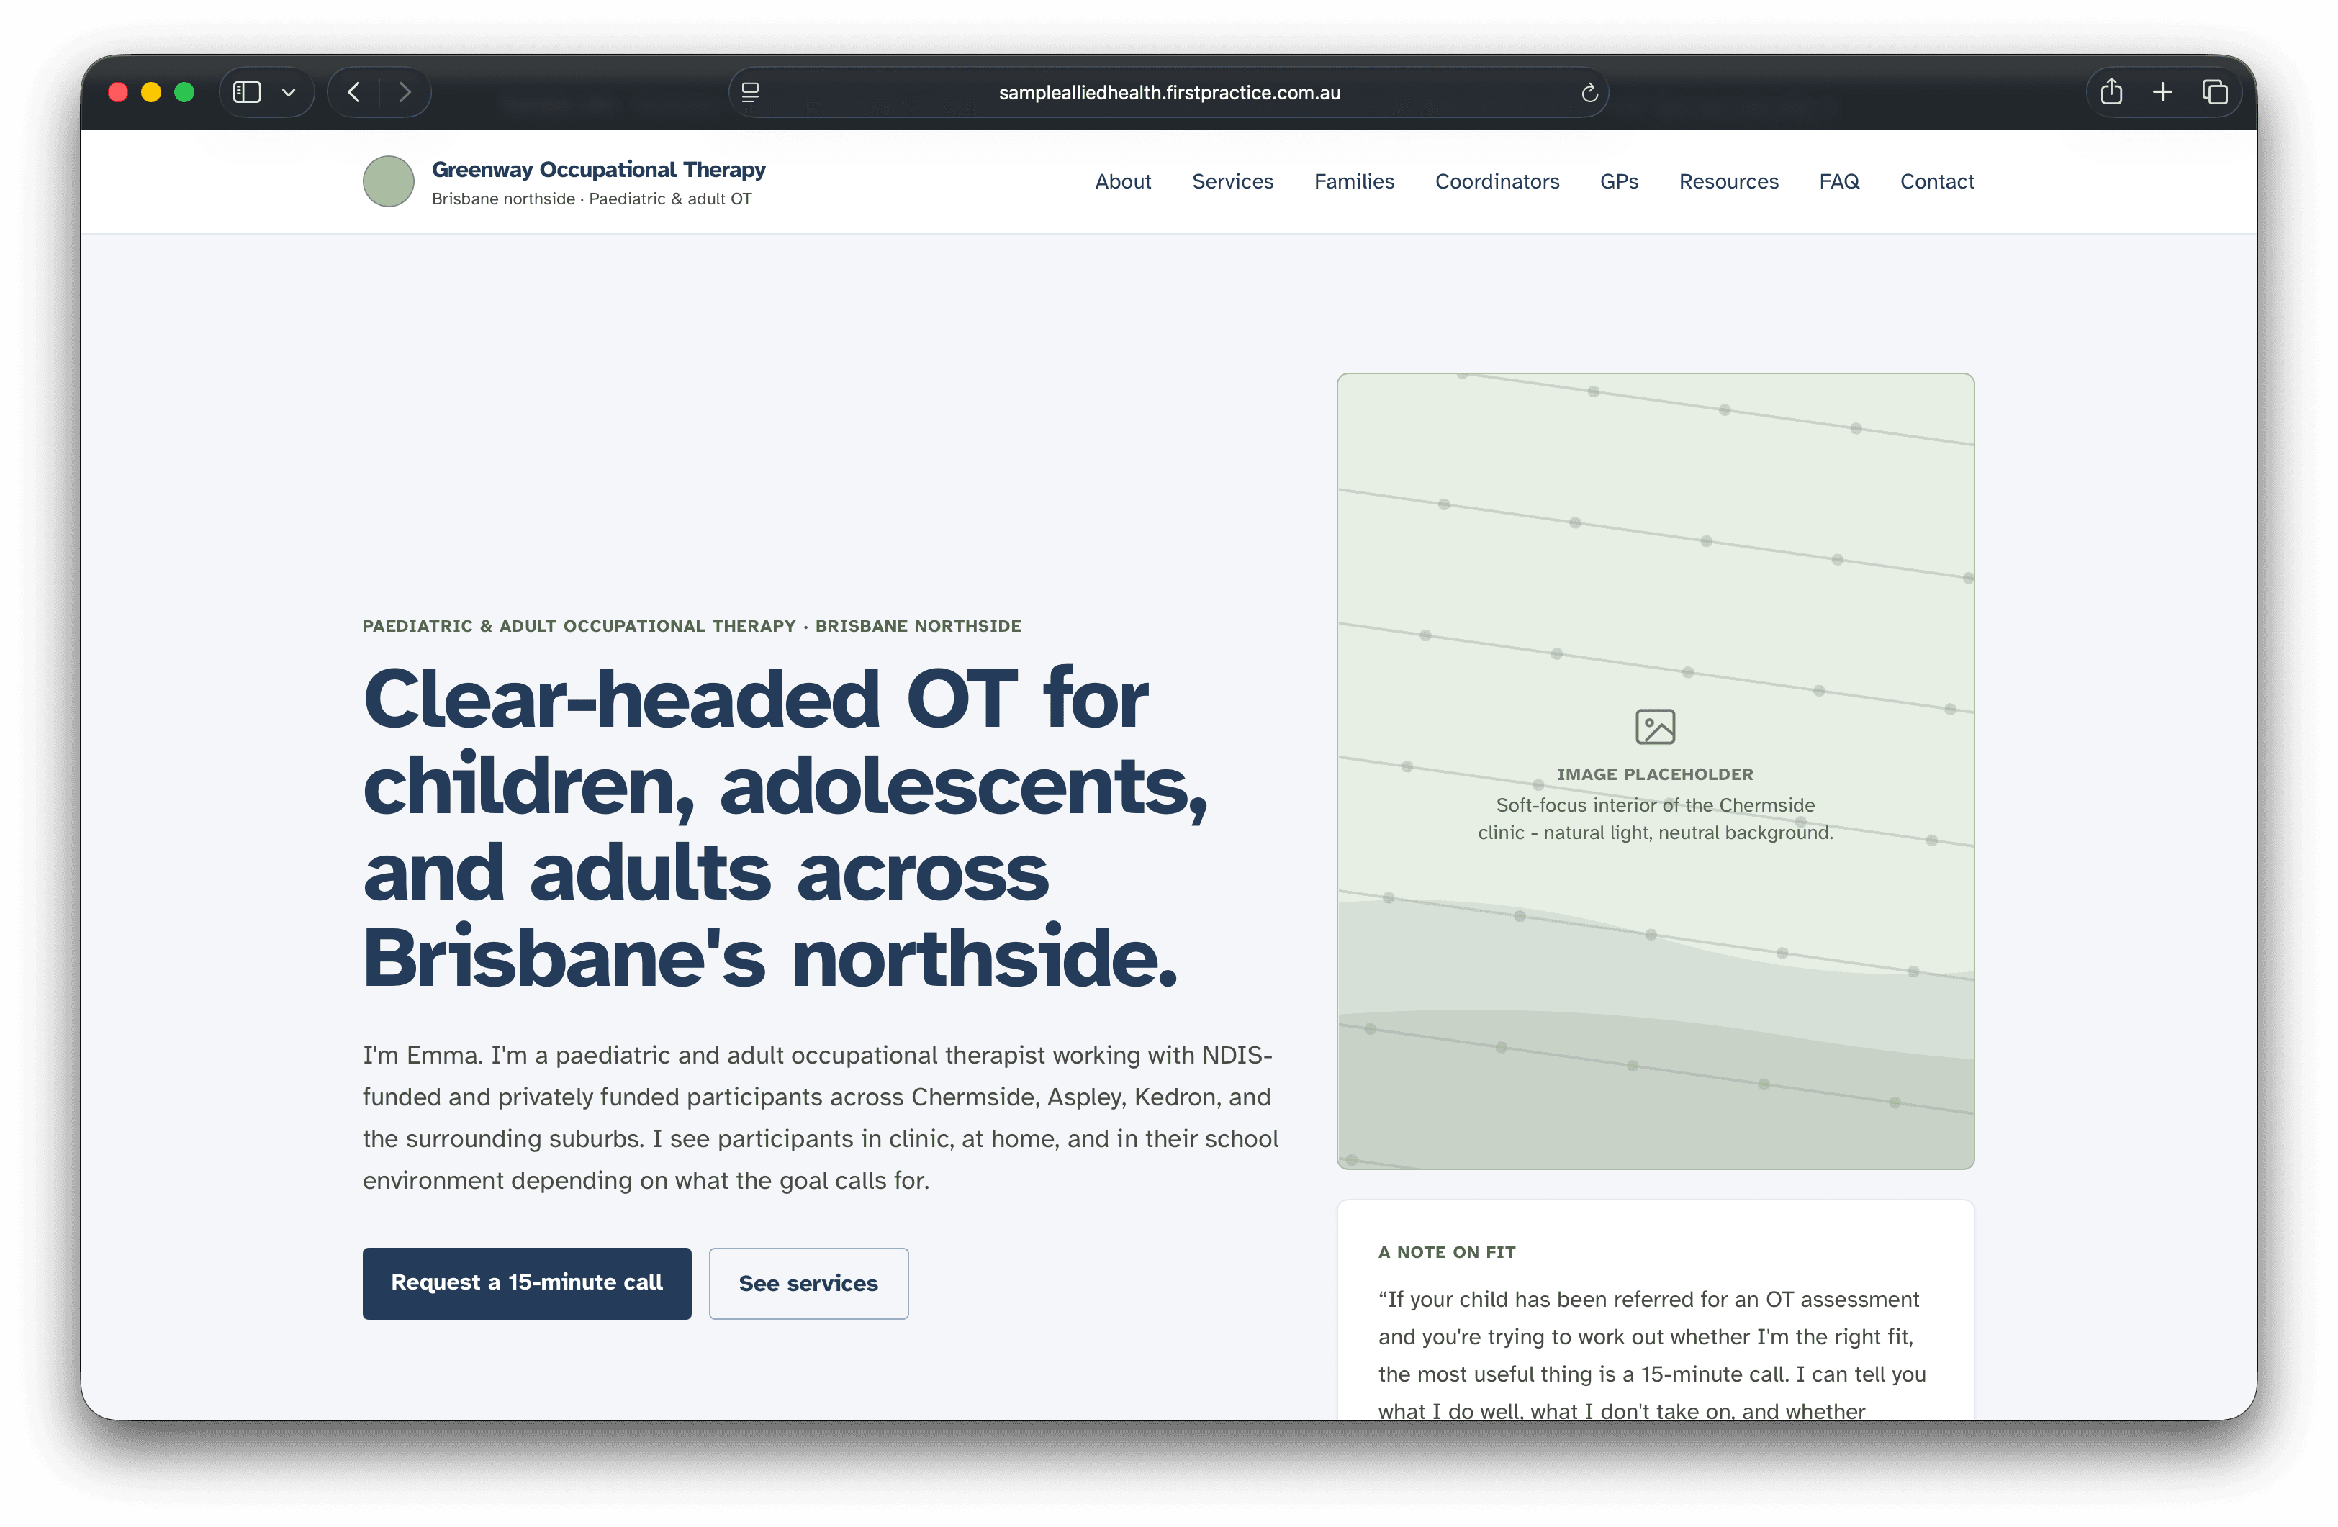Click the 'Brisbane northside · Paediatric & adult OT' tagline

[x=592, y=199]
